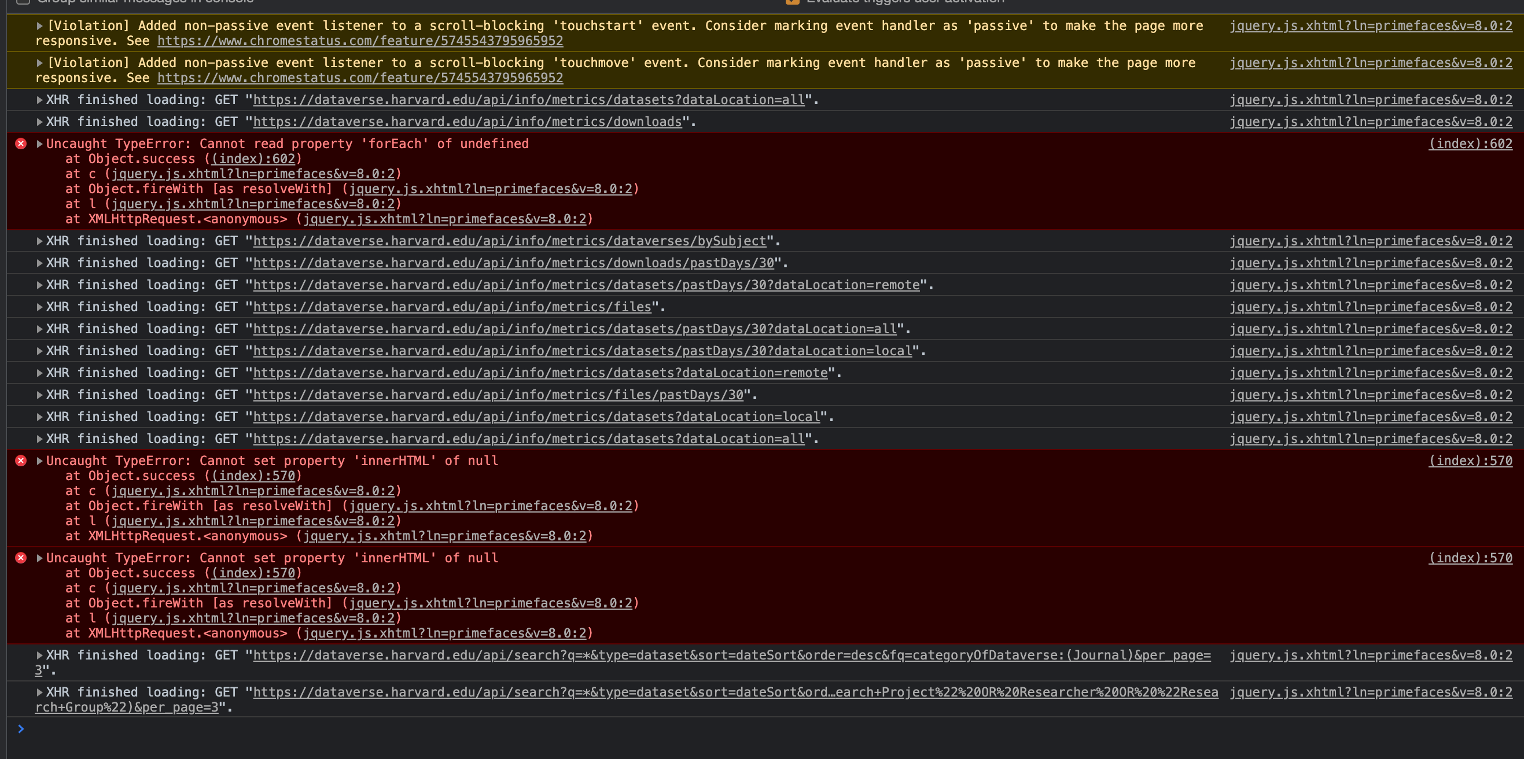Click the error icon on the second innerHTML error
Screen dimensions: 1524x759
click(21, 558)
